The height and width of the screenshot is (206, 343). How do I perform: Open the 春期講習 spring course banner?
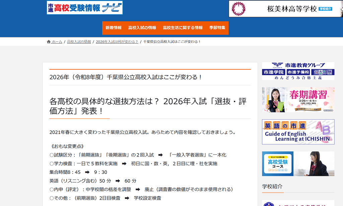pos(298,99)
